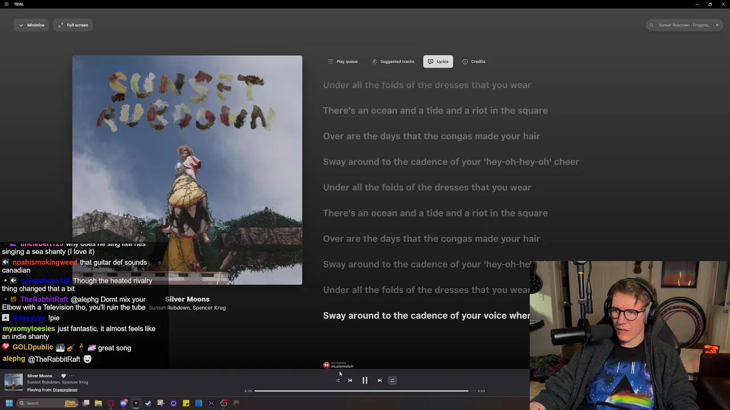730x410 pixels.
Task: Skip to the previous track
Action: click(350, 380)
